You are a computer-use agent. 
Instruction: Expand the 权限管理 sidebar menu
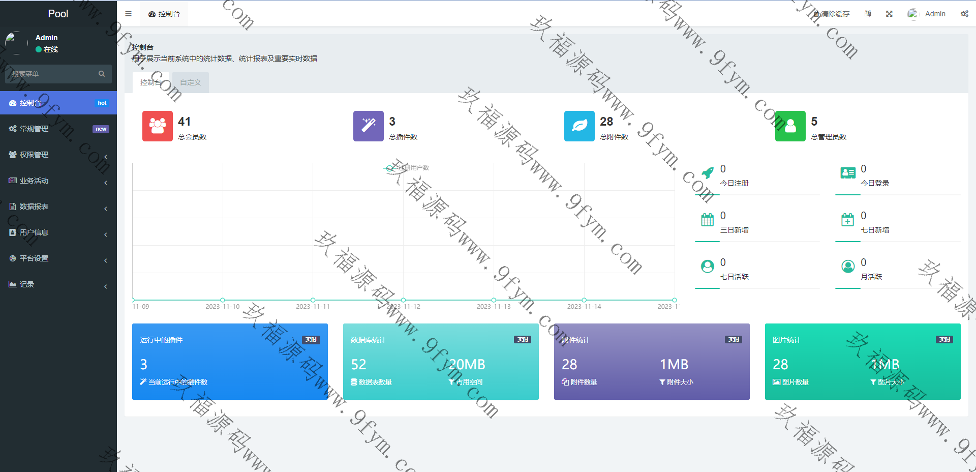pyautogui.click(x=58, y=155)
